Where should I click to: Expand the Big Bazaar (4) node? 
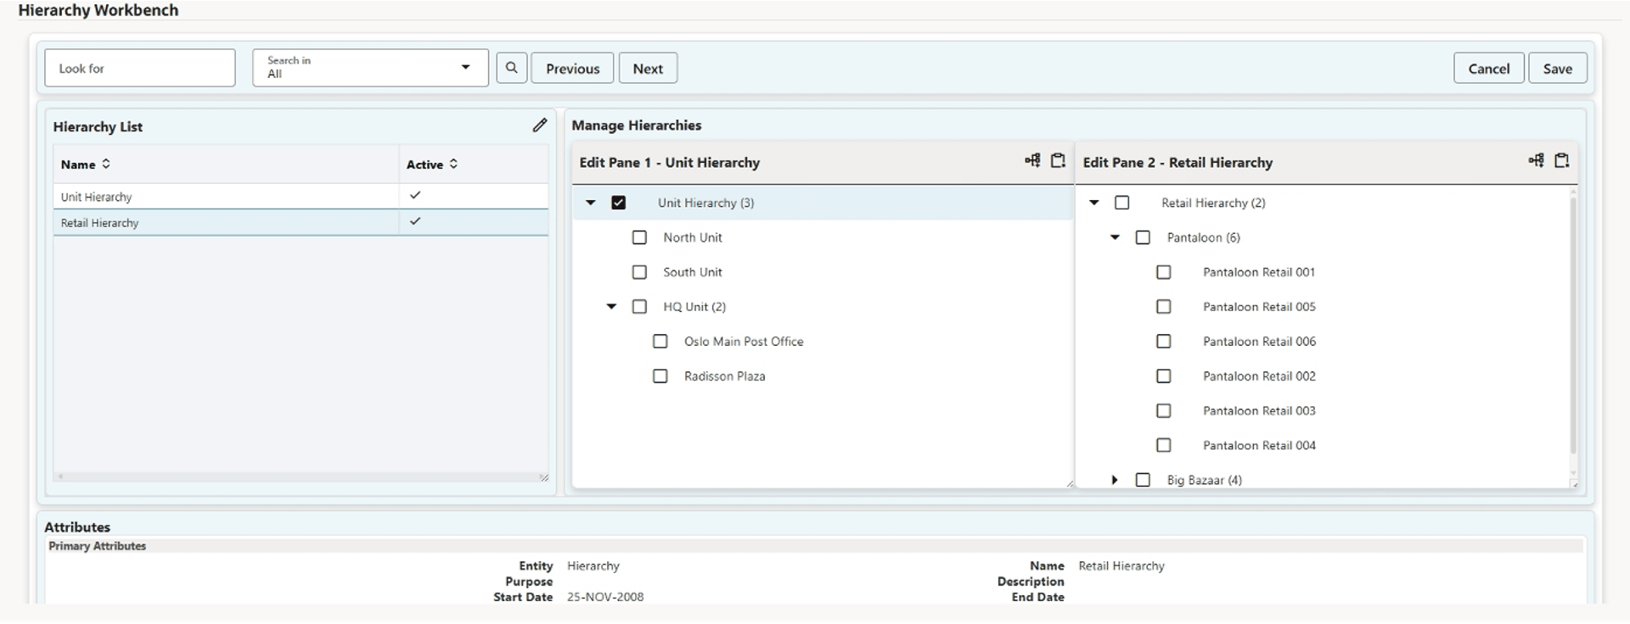[x=1115, y=480]
